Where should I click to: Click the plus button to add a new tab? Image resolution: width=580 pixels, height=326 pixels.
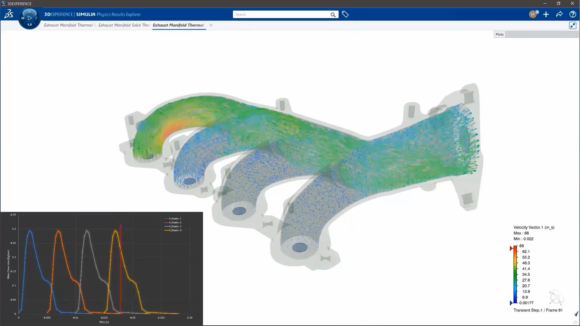(211, 25)
